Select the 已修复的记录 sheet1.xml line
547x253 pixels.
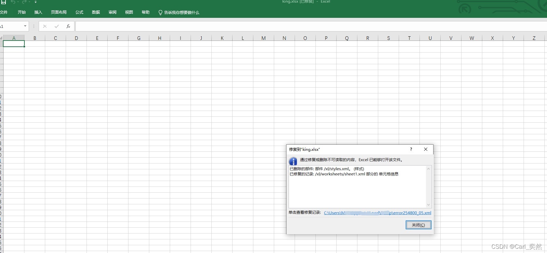pos(344,174)
